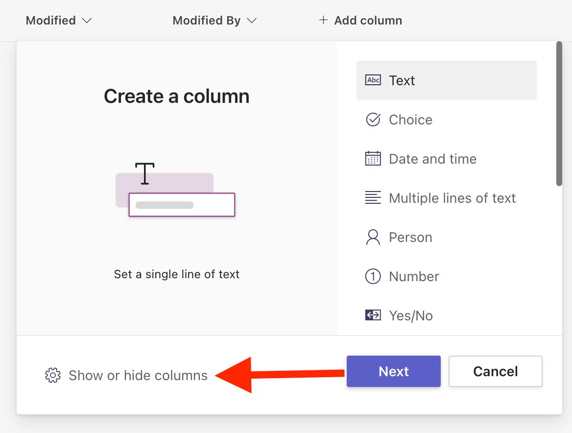Select the Choice column type

[410, 120]
